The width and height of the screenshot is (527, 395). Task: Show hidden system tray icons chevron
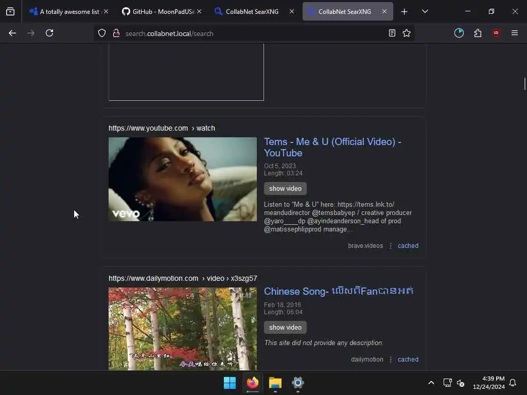pyautogui.click(x=431, y=383)
